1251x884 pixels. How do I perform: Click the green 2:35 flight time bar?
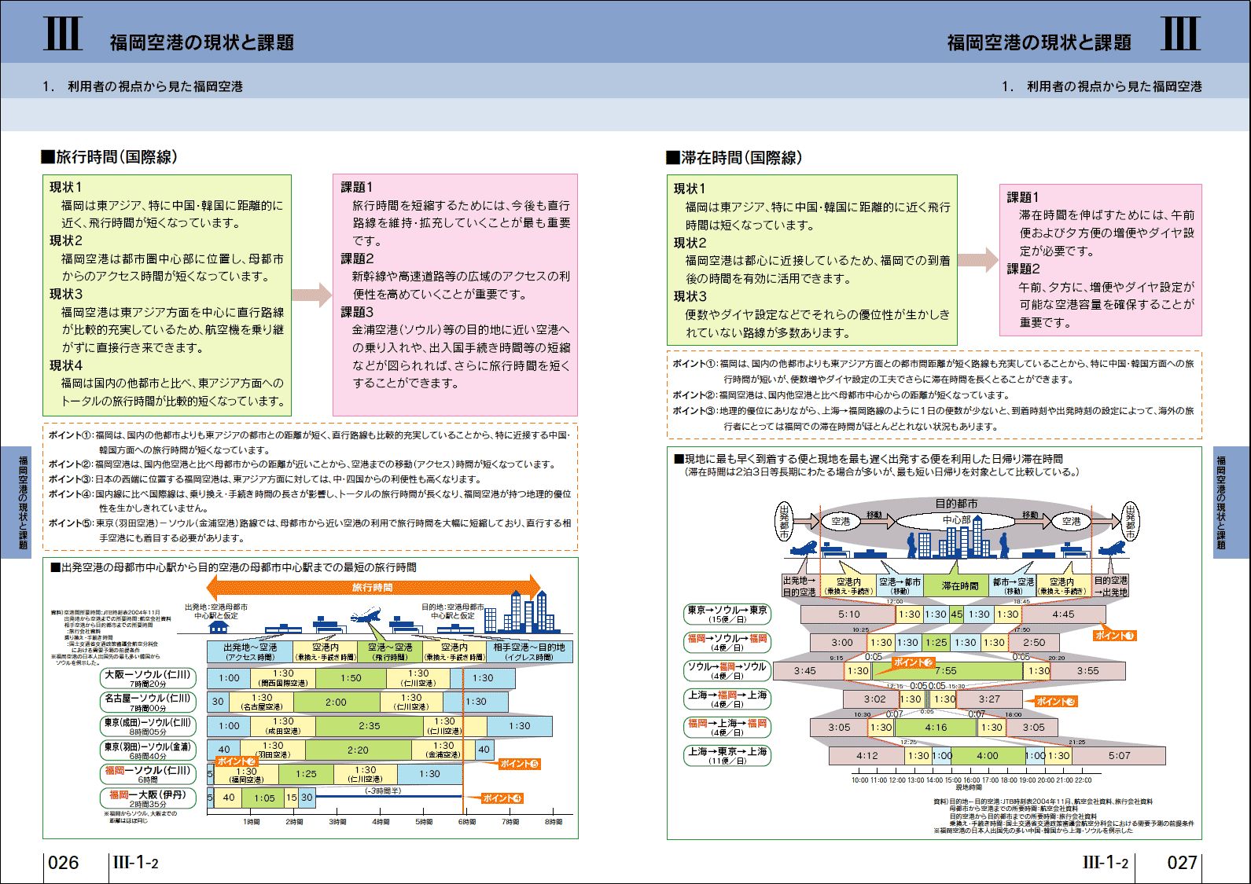coord(369,726)
